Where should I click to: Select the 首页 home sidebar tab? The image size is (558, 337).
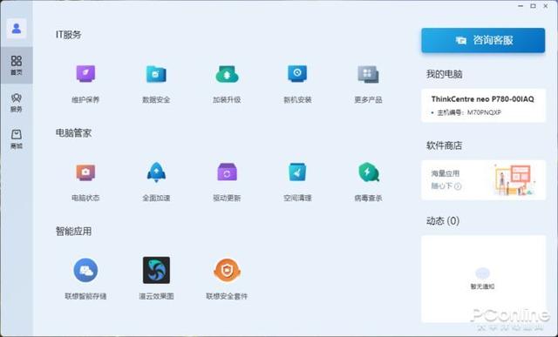[17, 65]
